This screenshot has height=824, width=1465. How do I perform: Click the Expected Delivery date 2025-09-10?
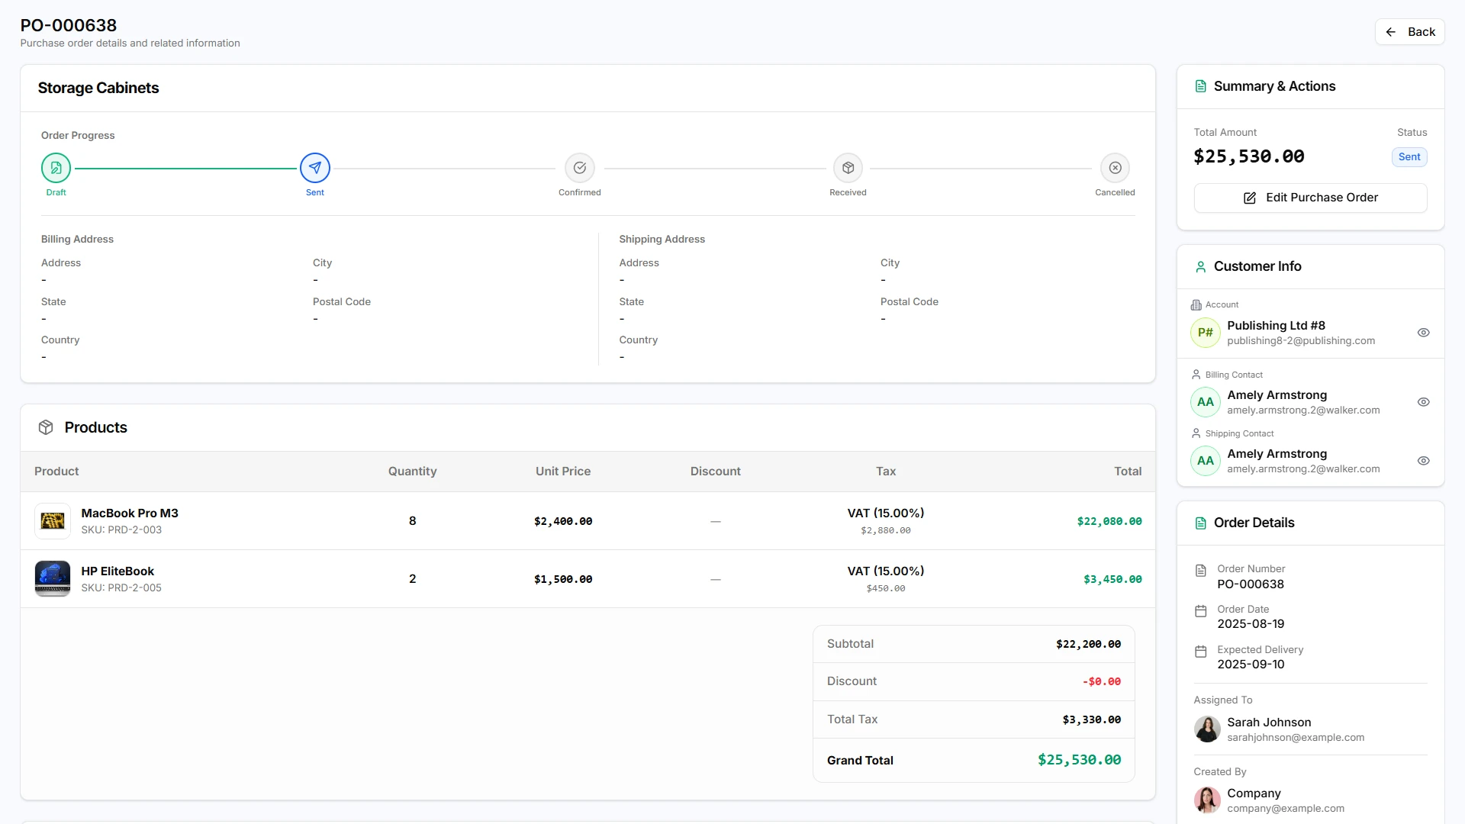pos(1251,665)
